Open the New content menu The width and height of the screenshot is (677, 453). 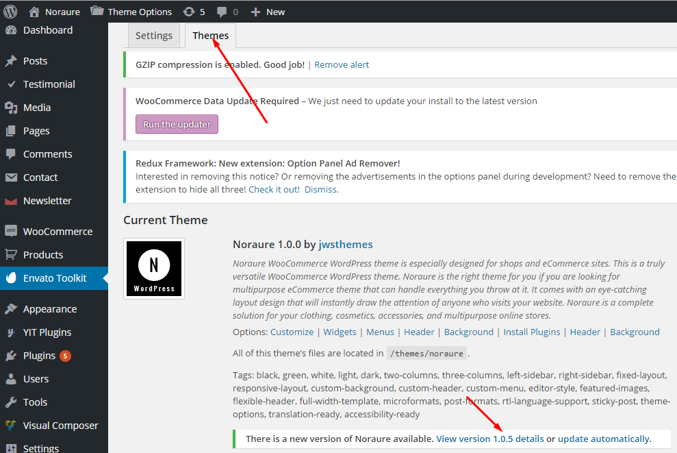(x=275, y=12)
